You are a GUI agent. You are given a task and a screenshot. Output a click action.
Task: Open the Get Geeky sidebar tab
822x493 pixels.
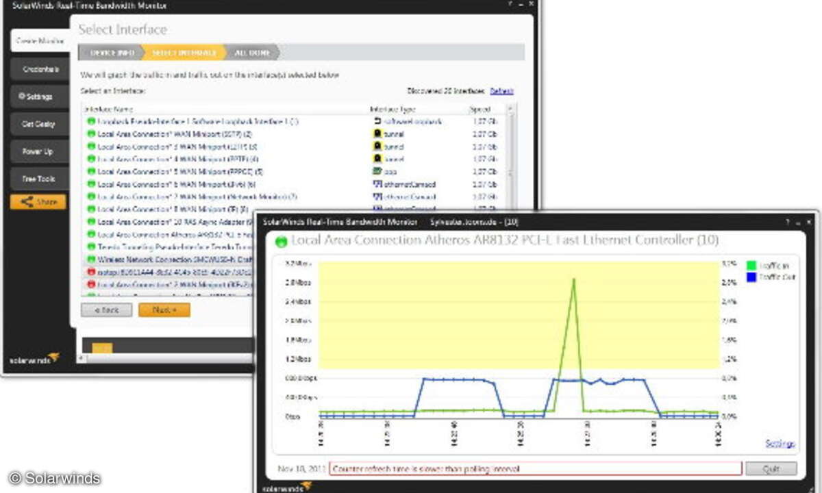tap(40, 124)
